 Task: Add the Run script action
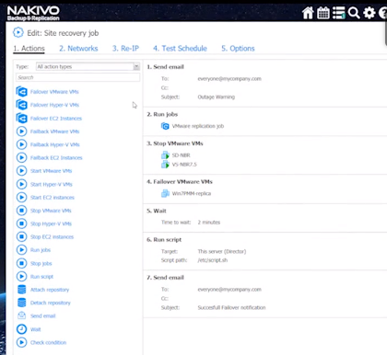tap(41, 277)
